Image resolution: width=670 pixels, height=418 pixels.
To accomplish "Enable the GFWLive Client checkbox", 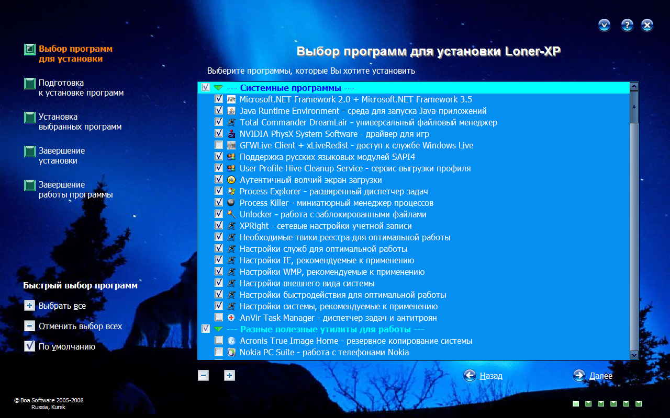I will pyautogui.click(x=219, y=145).
